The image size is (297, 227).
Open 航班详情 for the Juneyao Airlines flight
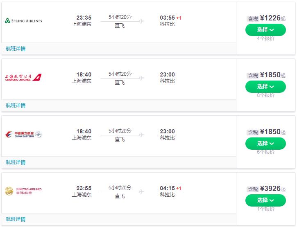pos(16,219)
